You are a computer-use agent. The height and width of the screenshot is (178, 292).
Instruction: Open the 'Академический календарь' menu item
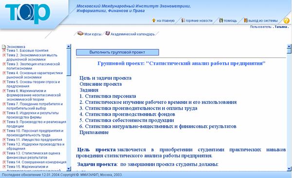point(132,34)
